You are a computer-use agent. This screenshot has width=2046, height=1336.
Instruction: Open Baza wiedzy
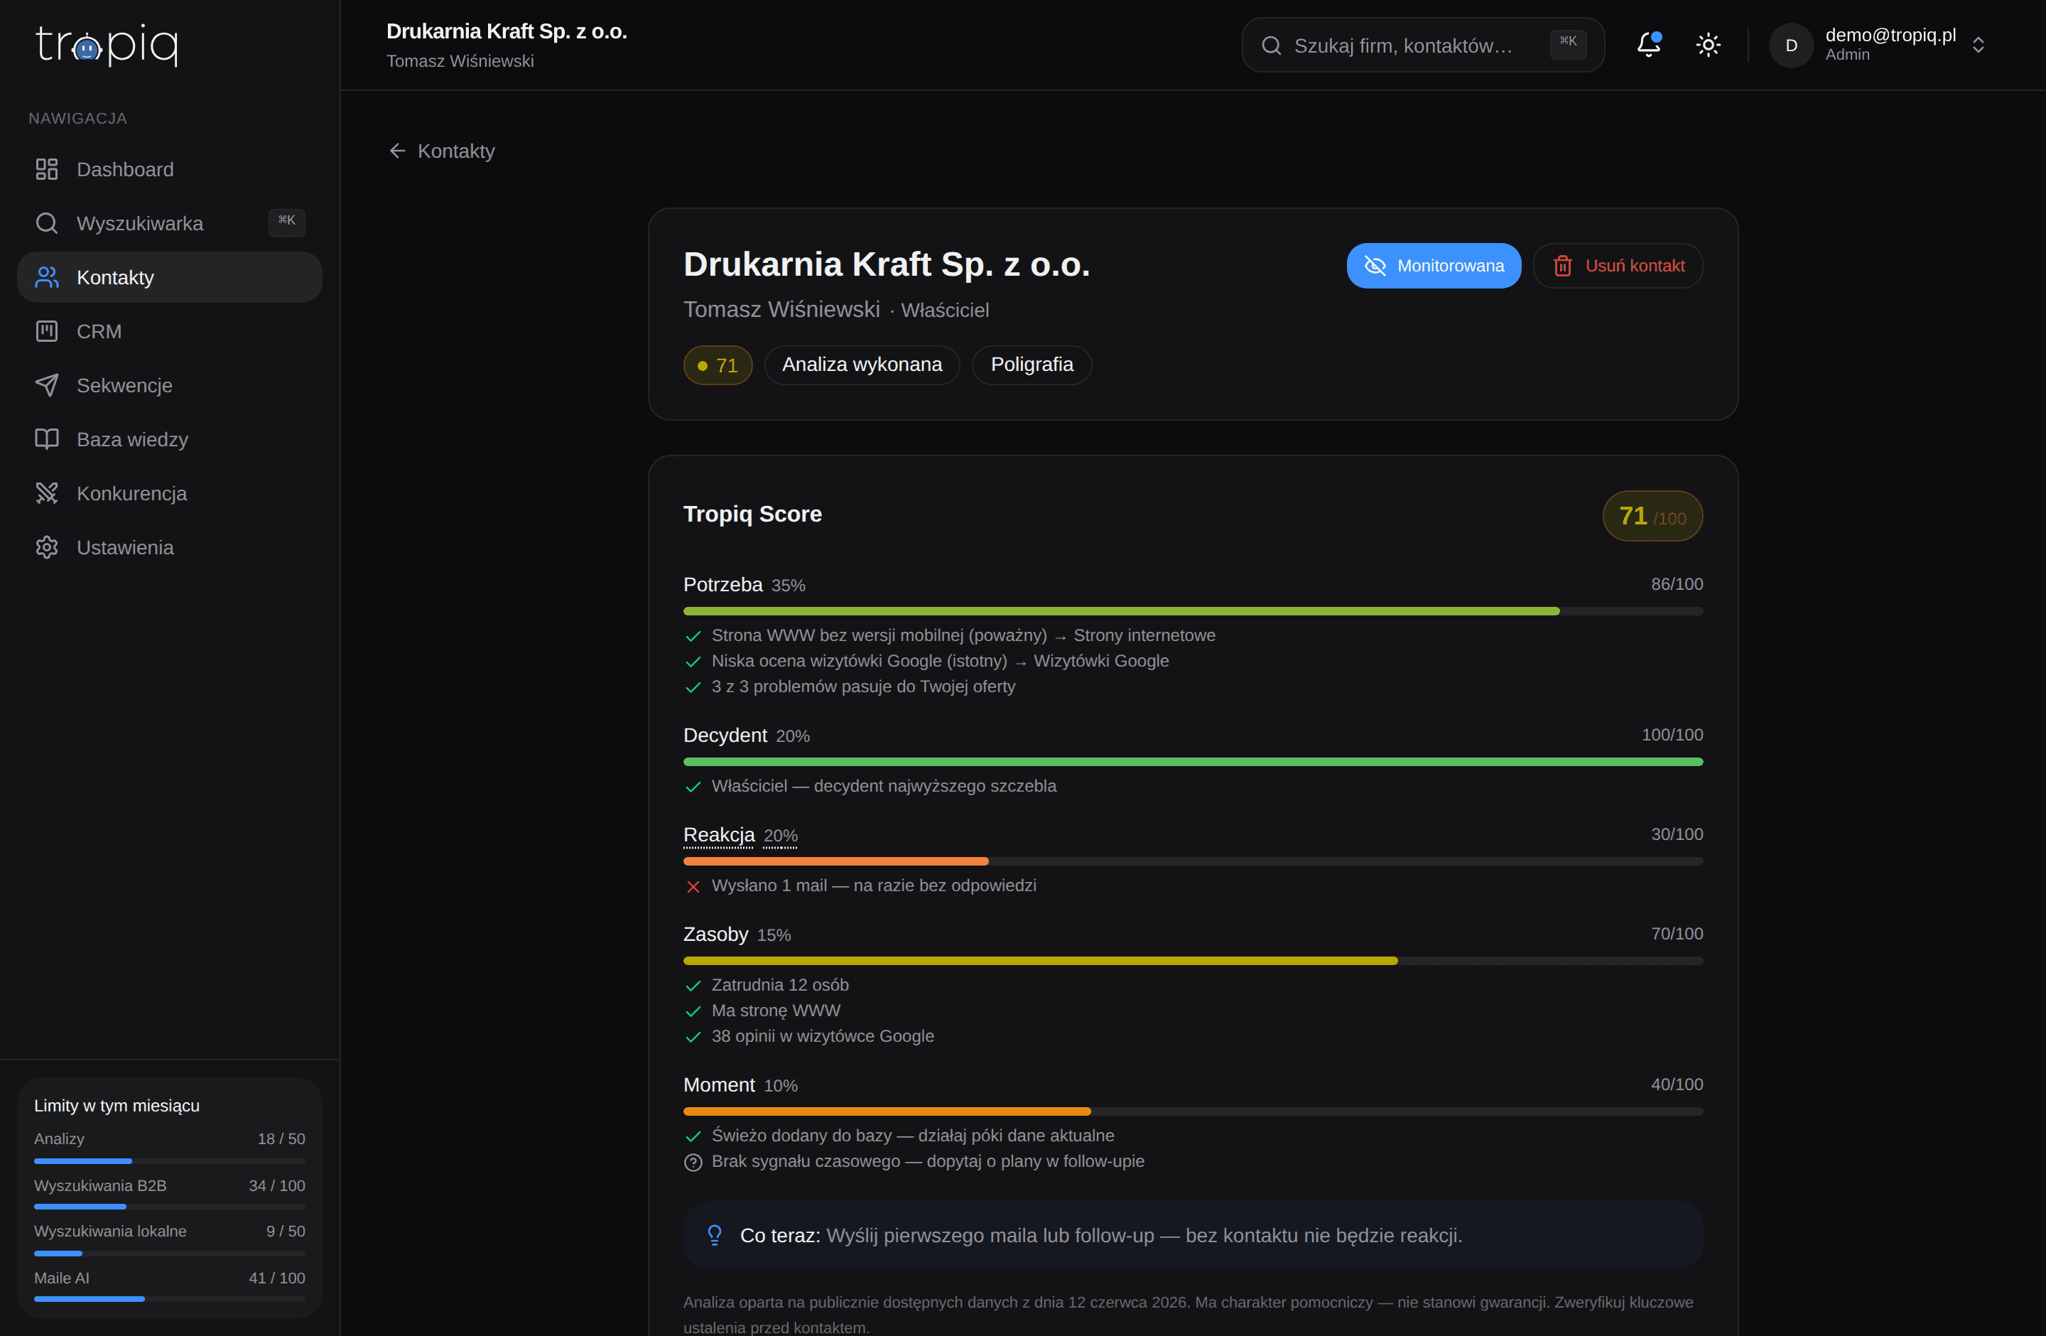[169, 439]
